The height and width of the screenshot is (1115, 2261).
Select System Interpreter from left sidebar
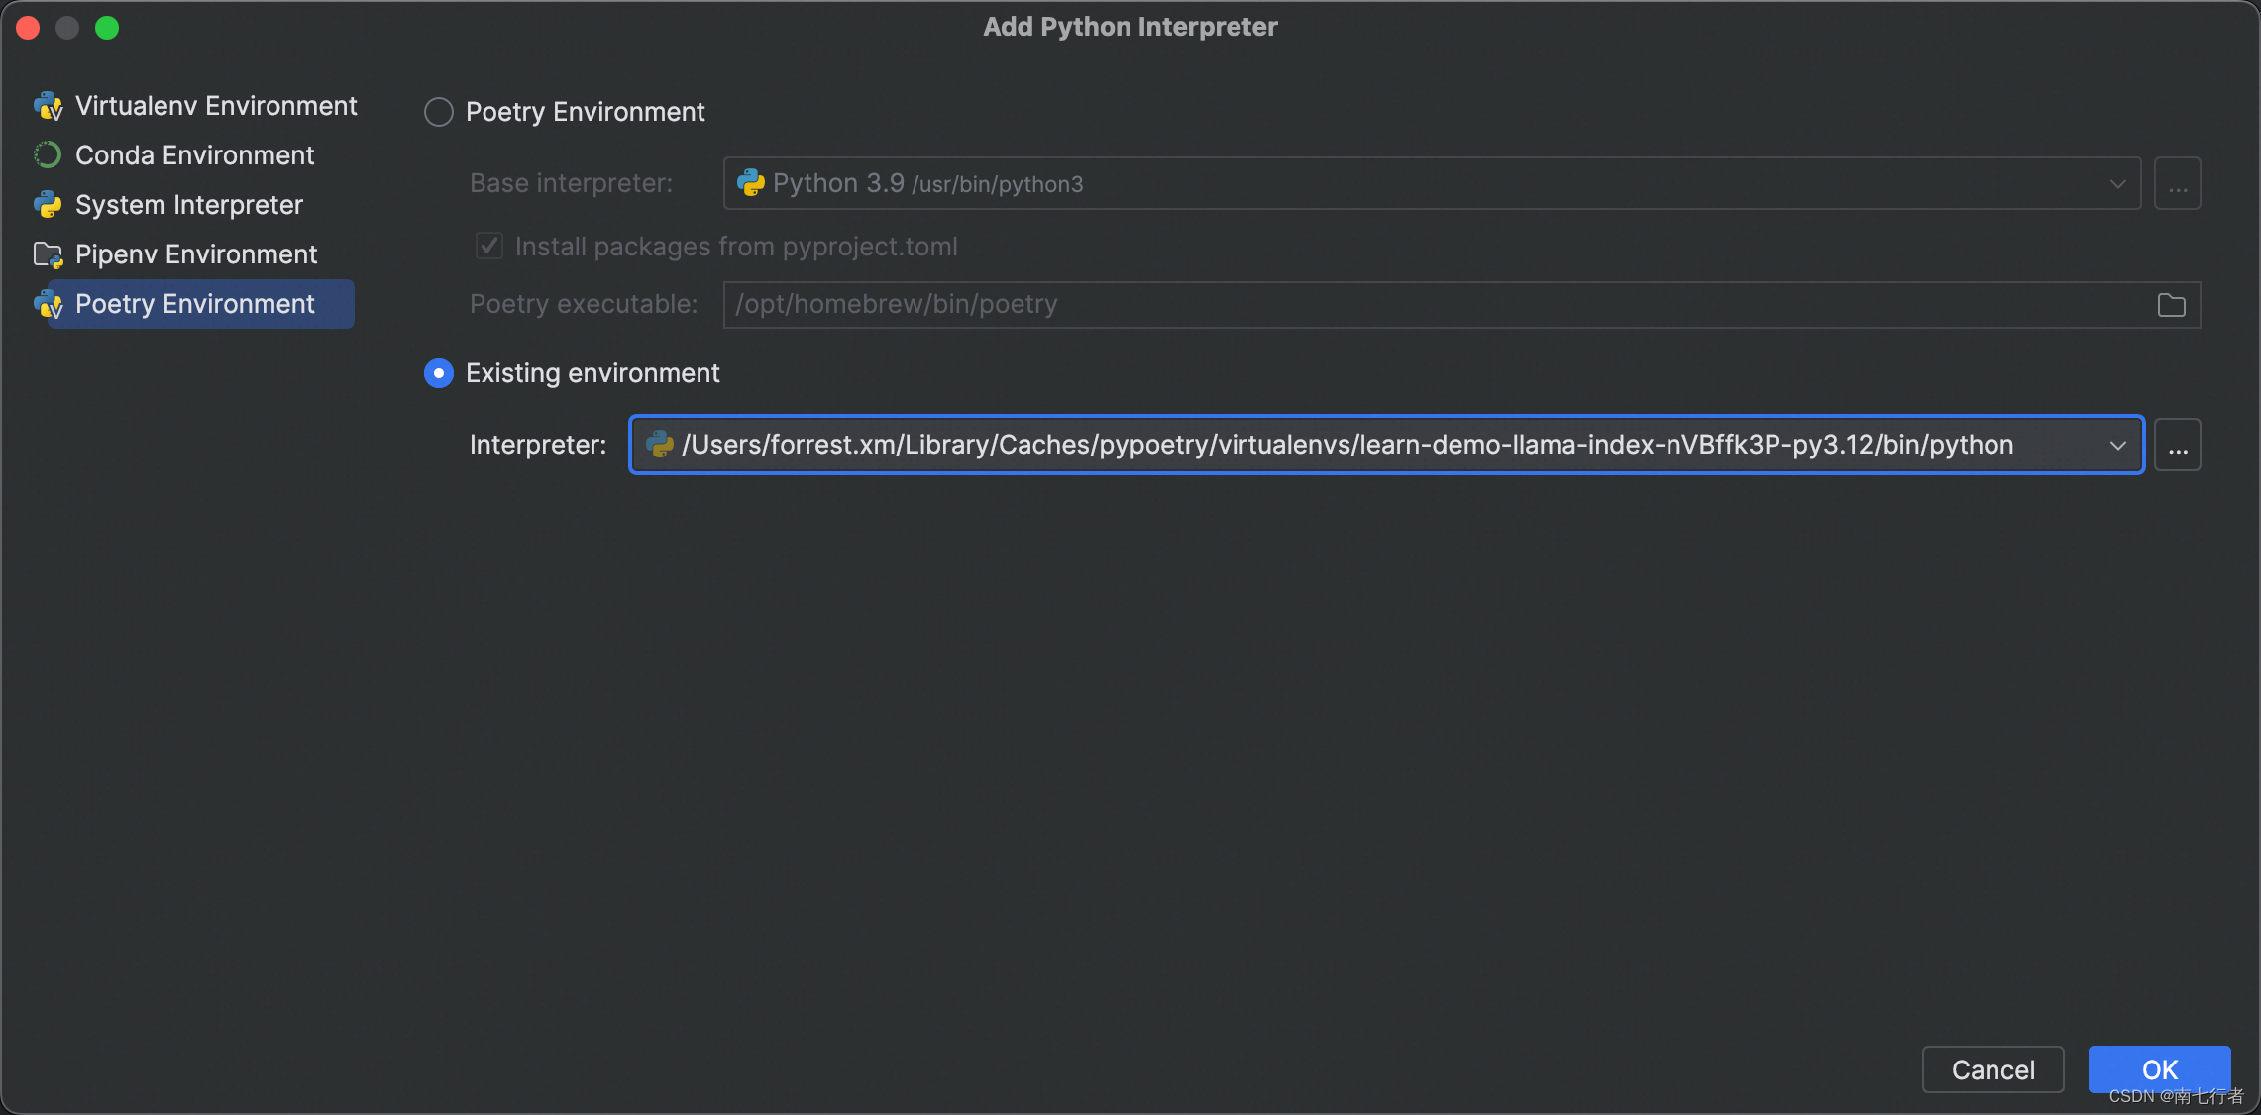(x=186, y=203)
